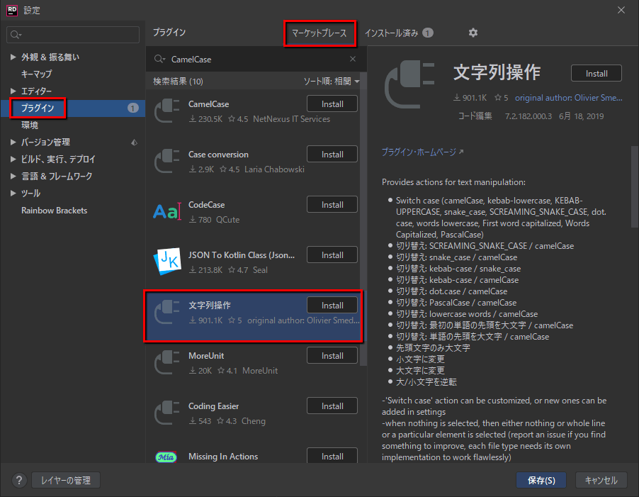
Task: Click the Case conversion plugin icon
Action: [x=167, y=162]
